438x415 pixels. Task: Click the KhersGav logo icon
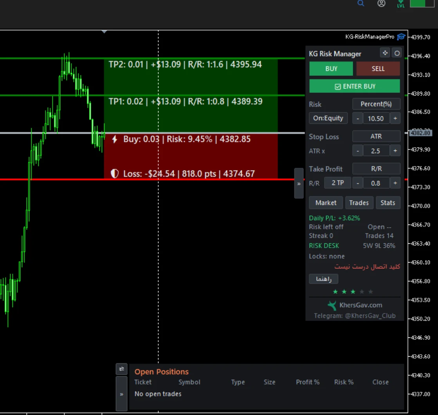tap(332, 305)
